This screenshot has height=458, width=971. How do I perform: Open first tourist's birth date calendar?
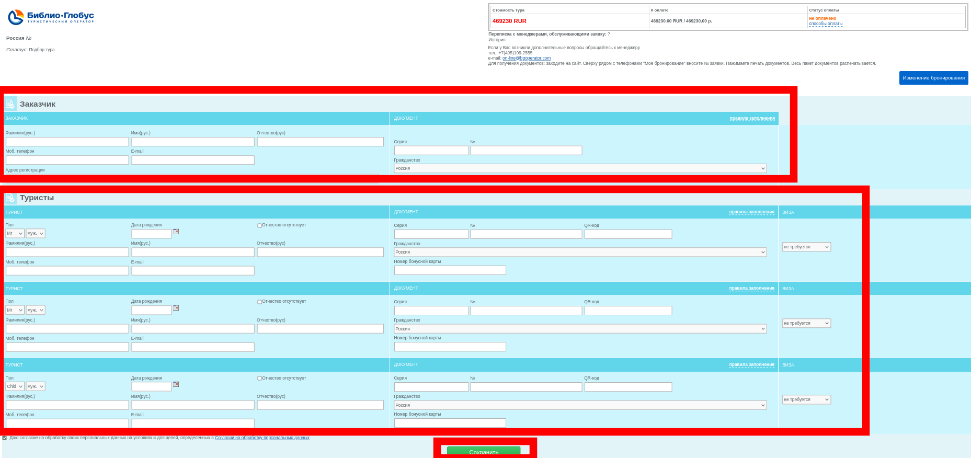point(176,232)
